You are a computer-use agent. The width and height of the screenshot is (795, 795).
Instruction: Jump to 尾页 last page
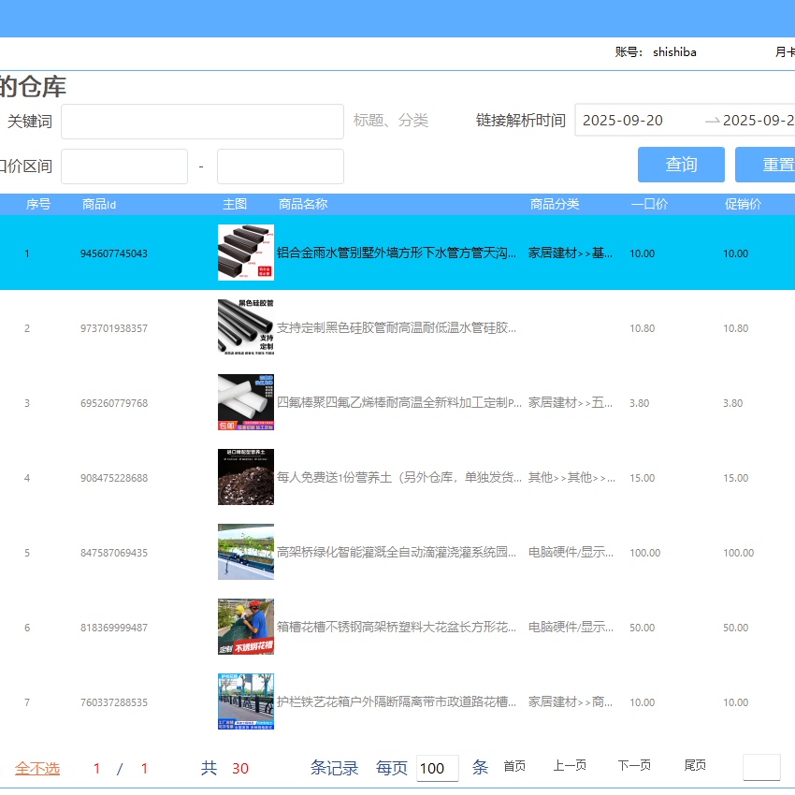694,765
